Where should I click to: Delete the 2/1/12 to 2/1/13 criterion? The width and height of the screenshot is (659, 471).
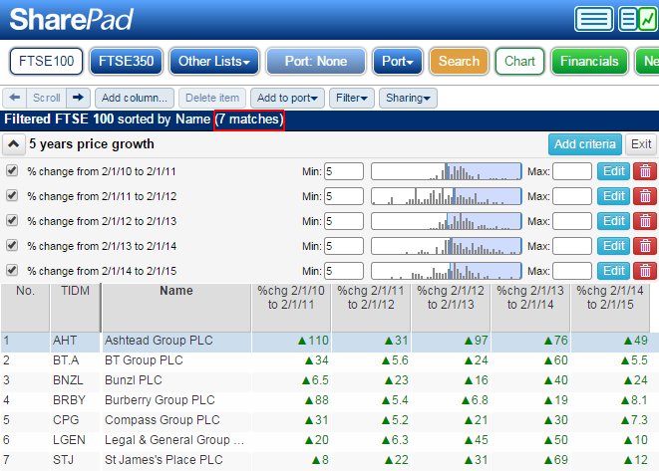(x=645, y=221)
